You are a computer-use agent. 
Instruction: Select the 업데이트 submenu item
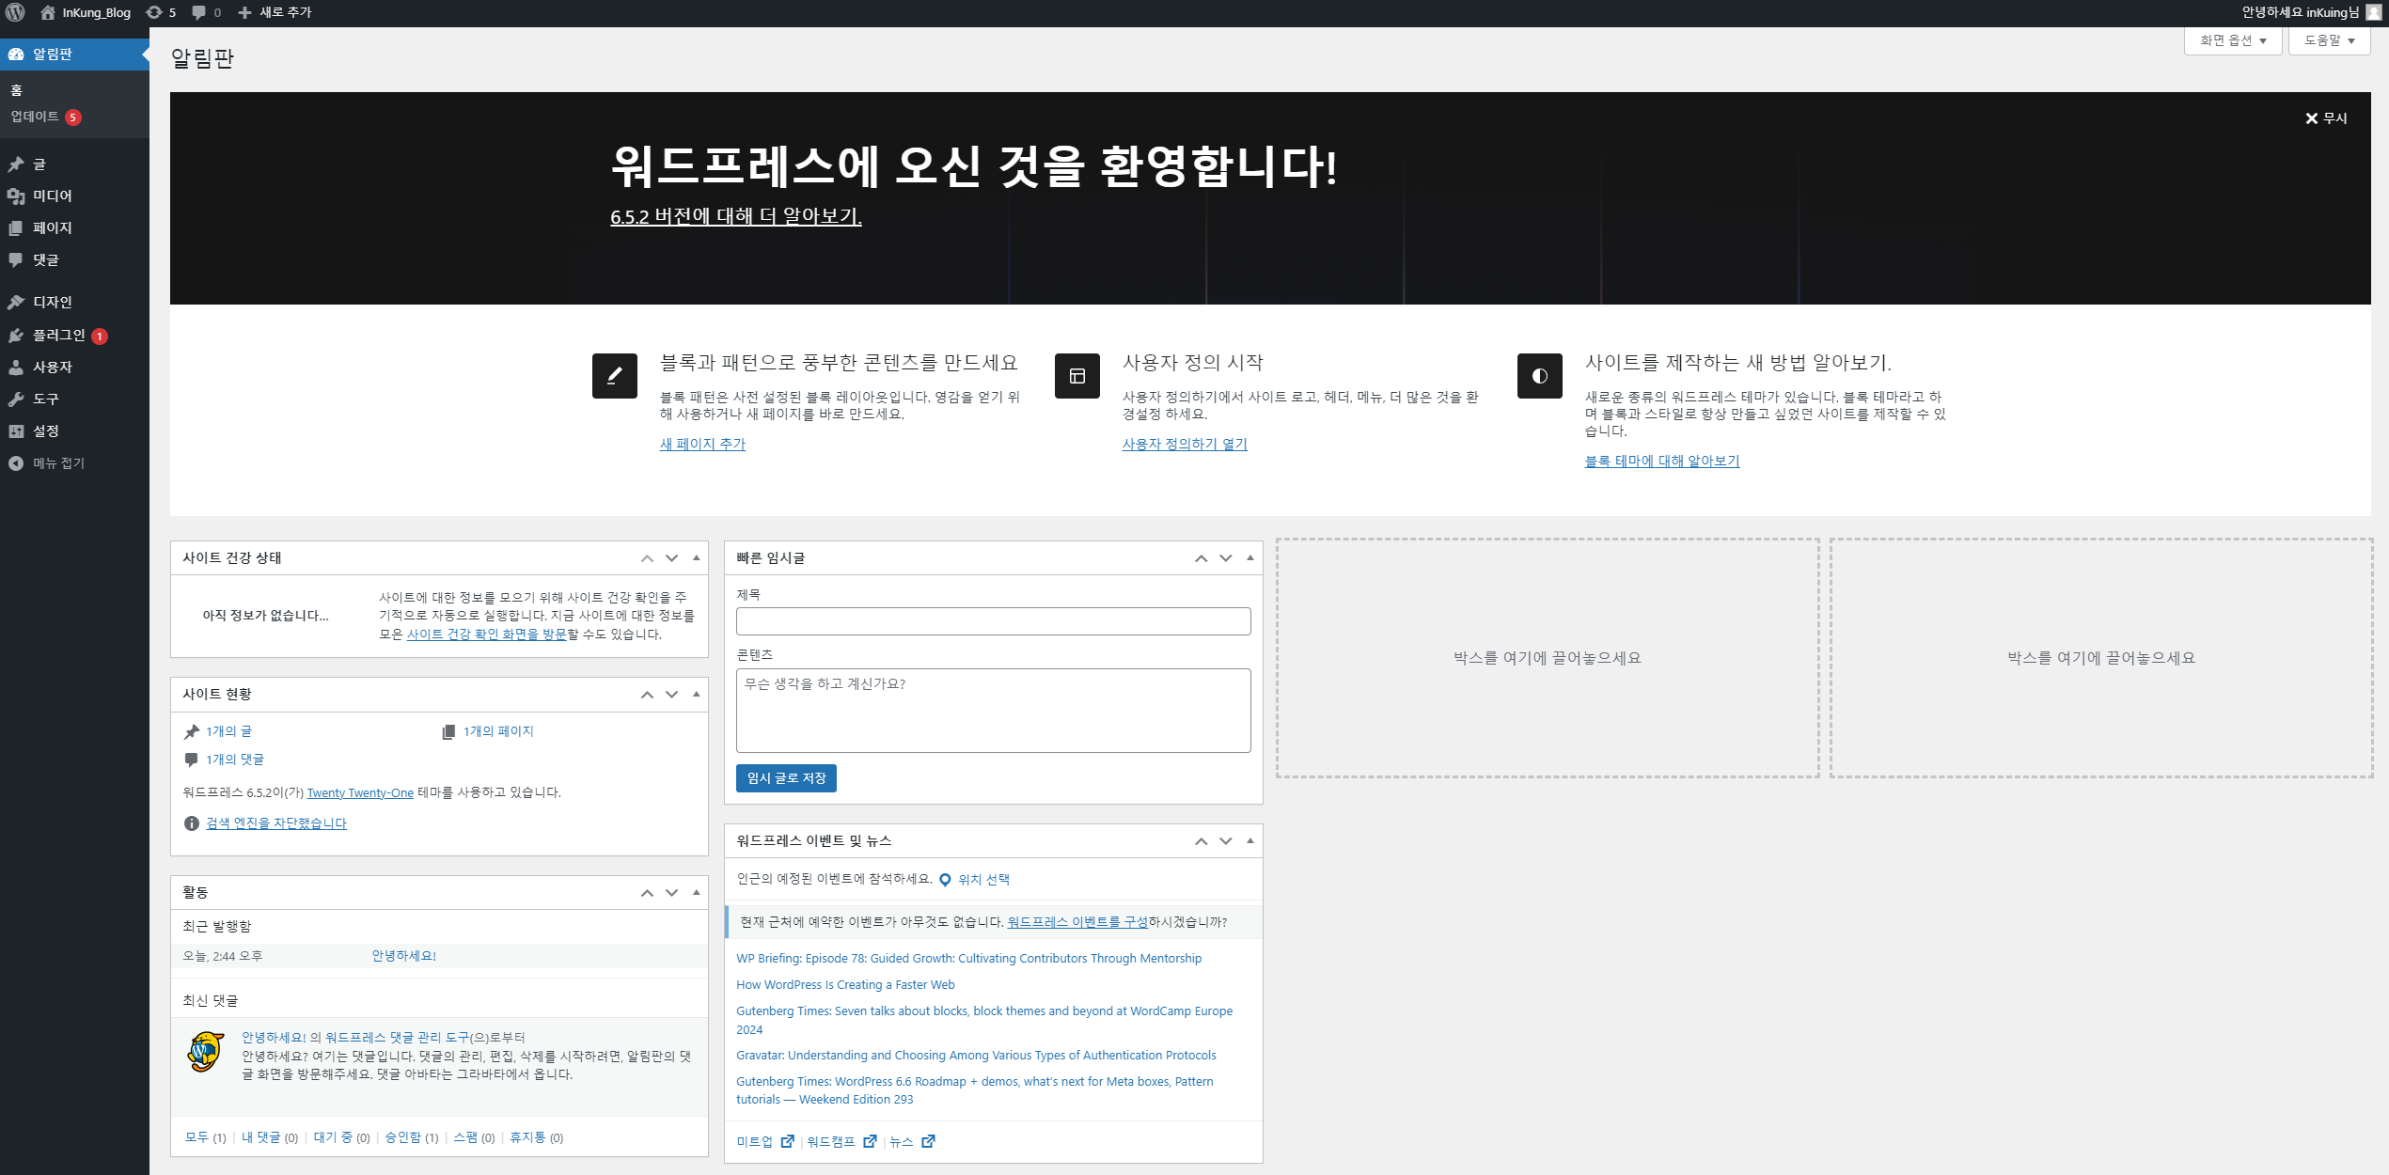coord(35,117)
